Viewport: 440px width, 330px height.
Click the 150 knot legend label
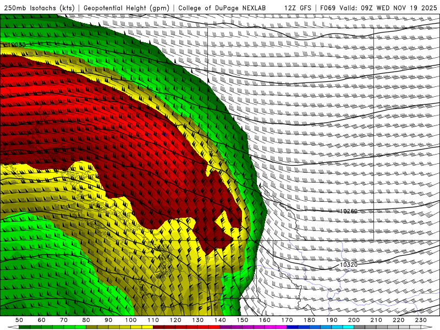click(x=243, y=320)
